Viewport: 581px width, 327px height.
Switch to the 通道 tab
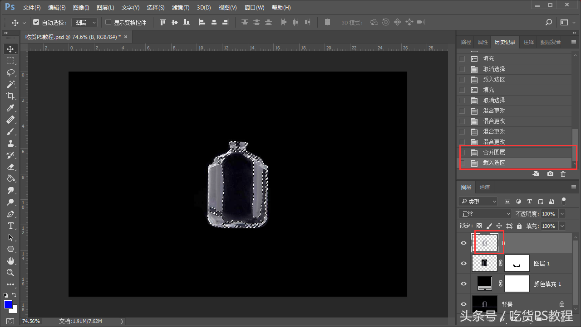[x=485, y=187]
